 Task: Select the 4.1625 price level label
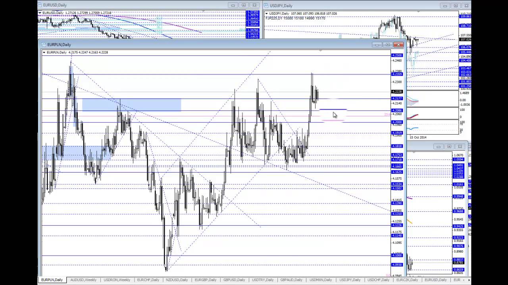(397, 172)
